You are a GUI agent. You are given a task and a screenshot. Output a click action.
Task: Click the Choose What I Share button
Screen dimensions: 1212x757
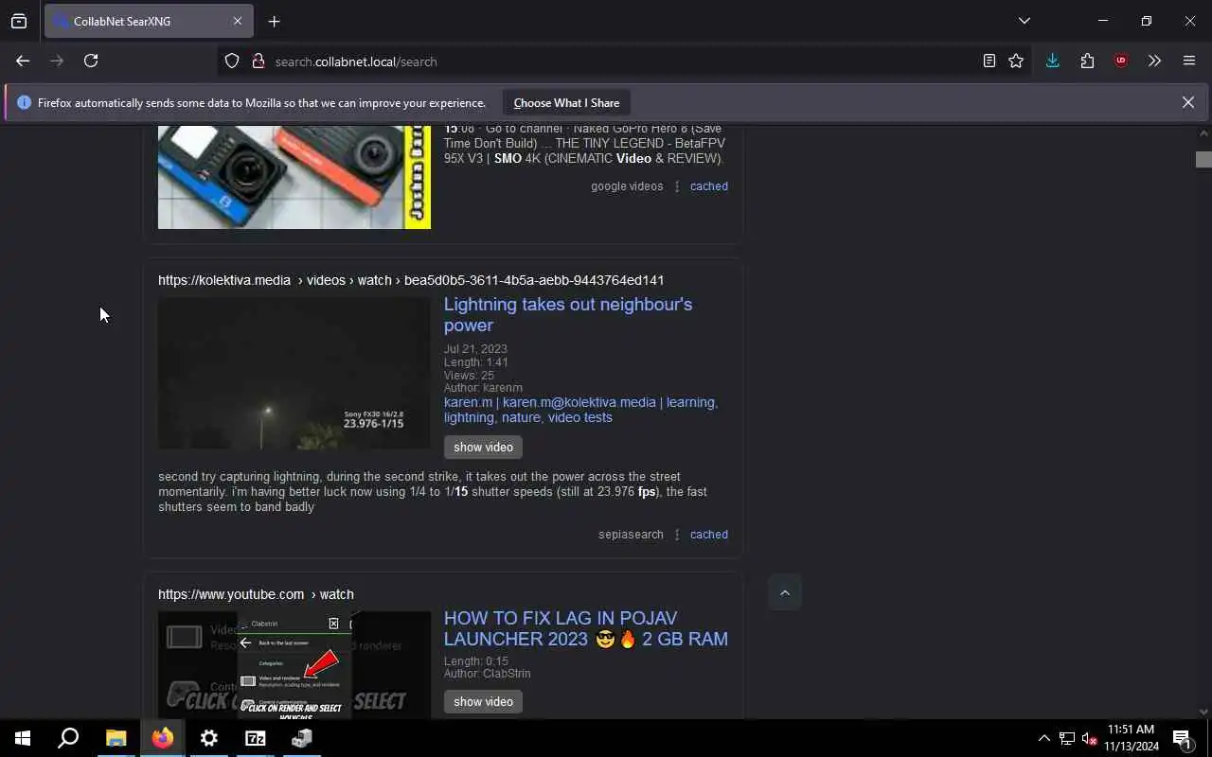[566, 102]
